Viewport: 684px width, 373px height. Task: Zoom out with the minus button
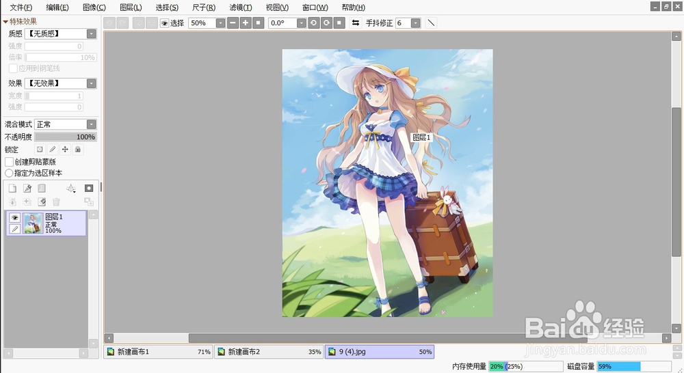(x=233, y=23)
